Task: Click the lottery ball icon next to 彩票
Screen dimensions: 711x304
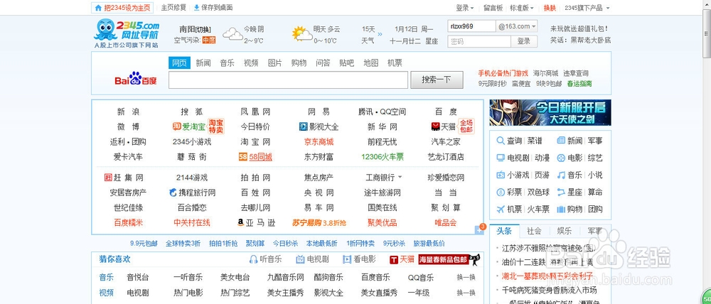Action: 501,192
